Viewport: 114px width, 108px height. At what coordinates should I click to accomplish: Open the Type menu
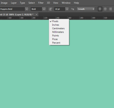pyautogui.click(x=23, y=3)
